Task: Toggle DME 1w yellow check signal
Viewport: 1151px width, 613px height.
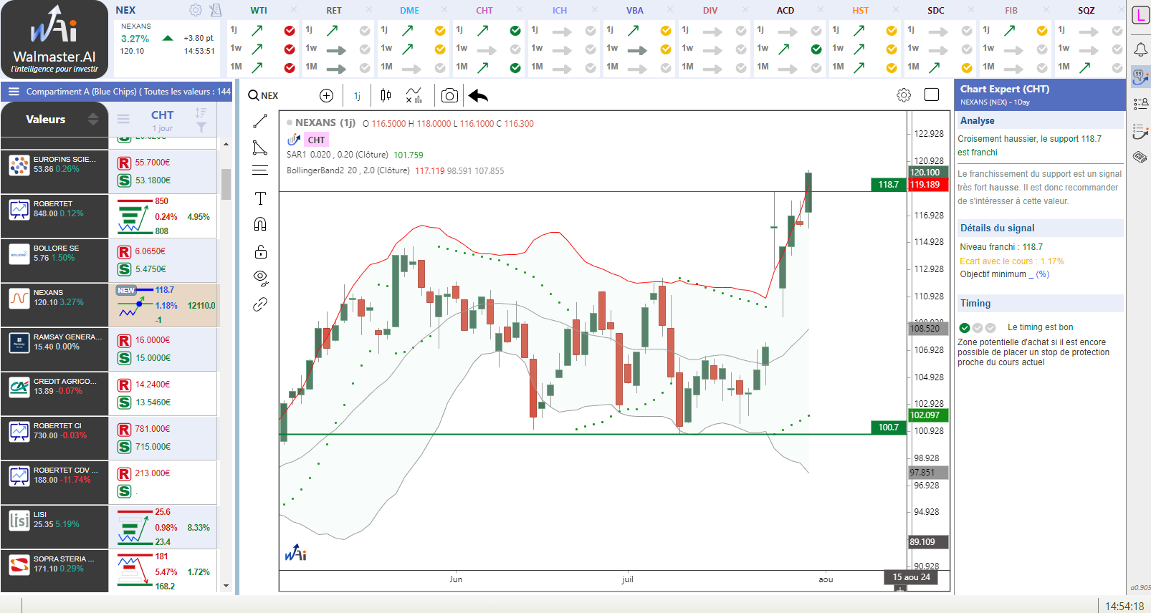Action: [440, 49]
